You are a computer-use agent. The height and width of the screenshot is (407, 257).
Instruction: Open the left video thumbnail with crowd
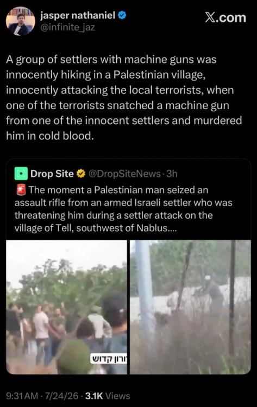(x=66, y=307)
